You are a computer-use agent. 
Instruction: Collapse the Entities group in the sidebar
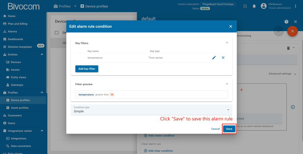42,54
